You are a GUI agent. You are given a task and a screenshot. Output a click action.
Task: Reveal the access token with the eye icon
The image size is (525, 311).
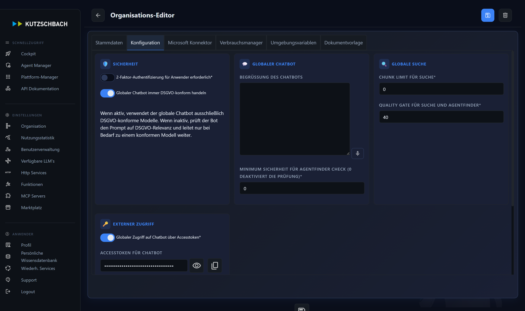tap(197, 266)
